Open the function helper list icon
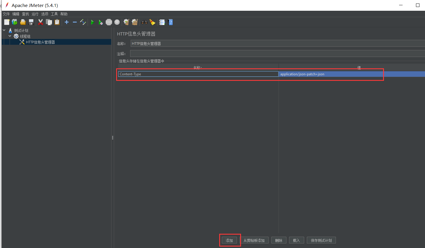This screenshot has height=248, width=425. tap(162, 22)
